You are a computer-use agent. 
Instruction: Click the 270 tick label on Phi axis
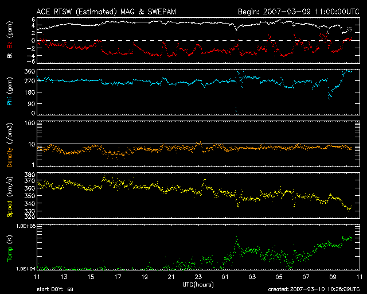tap(30, 82)
